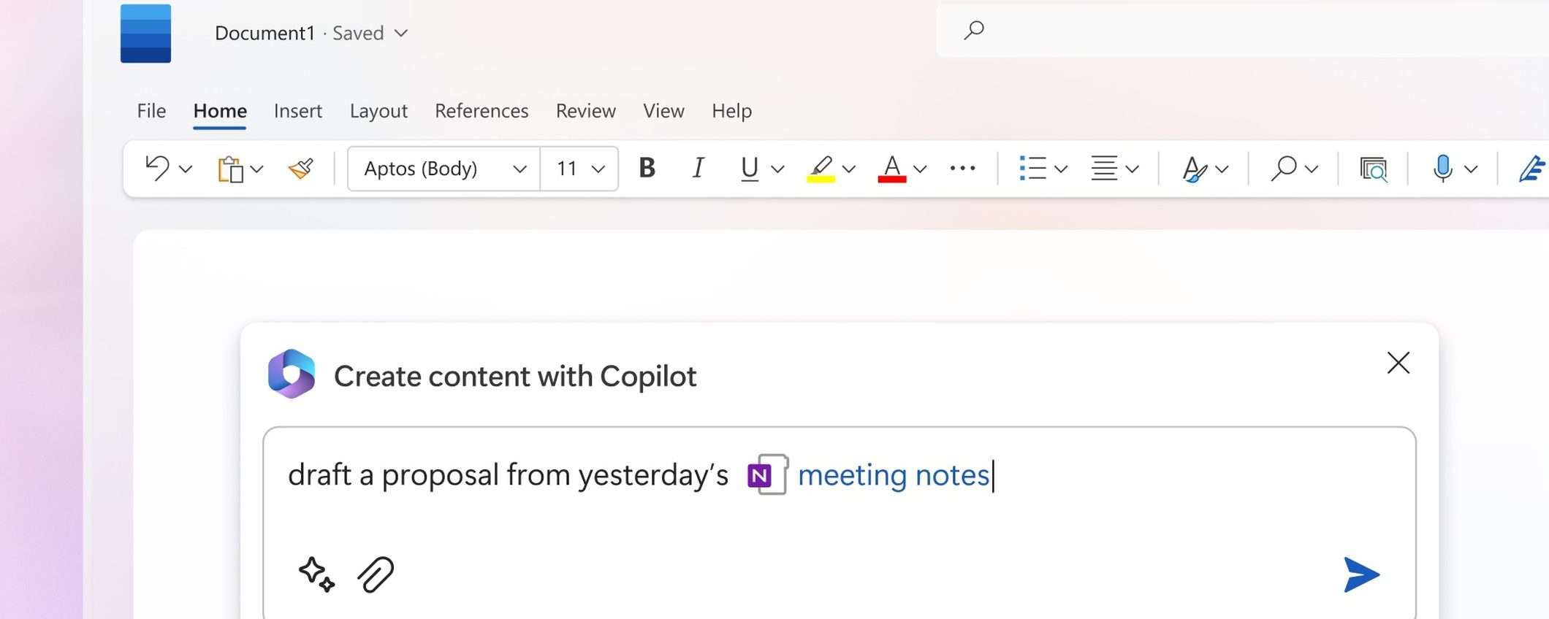Apply the yellow highlight color
This screenshot has height=619, width=1549.
tap(821, 169)
